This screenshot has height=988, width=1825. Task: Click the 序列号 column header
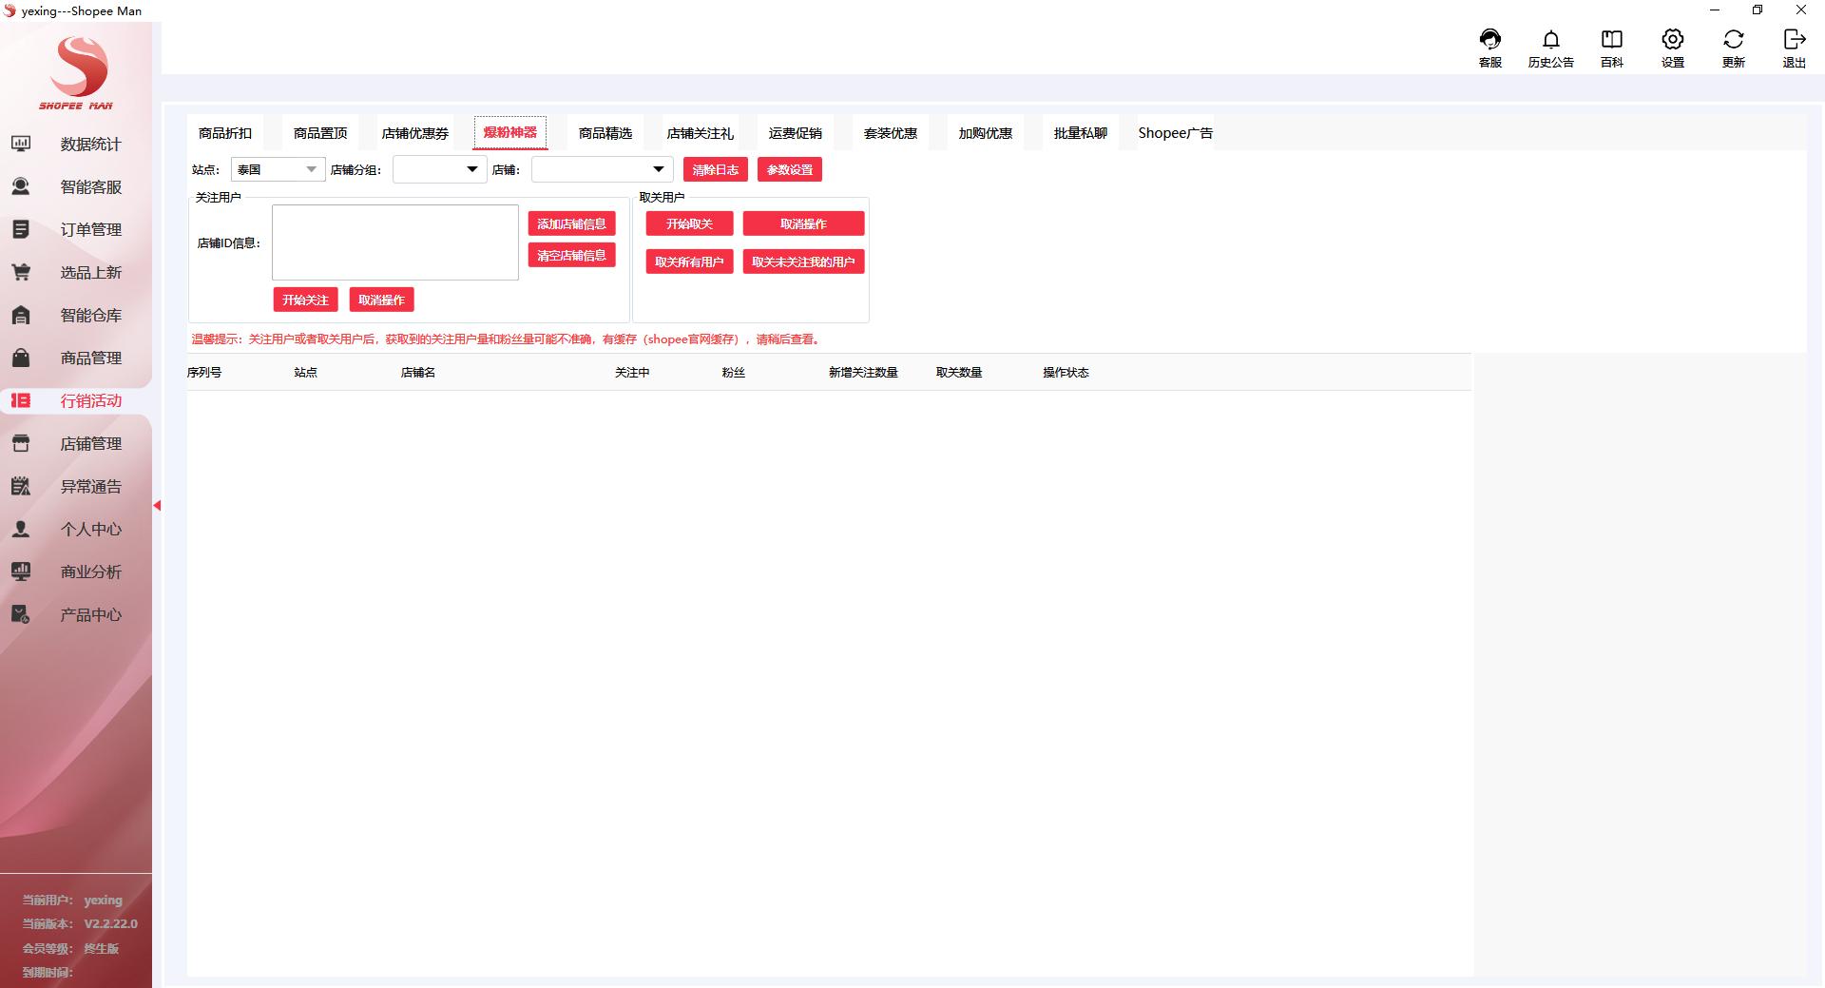pyautogui.click(x=204, y=372)
